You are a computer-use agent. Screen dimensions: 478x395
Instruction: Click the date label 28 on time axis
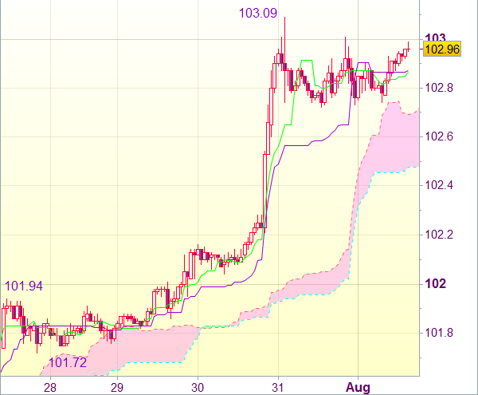[50, 388]
